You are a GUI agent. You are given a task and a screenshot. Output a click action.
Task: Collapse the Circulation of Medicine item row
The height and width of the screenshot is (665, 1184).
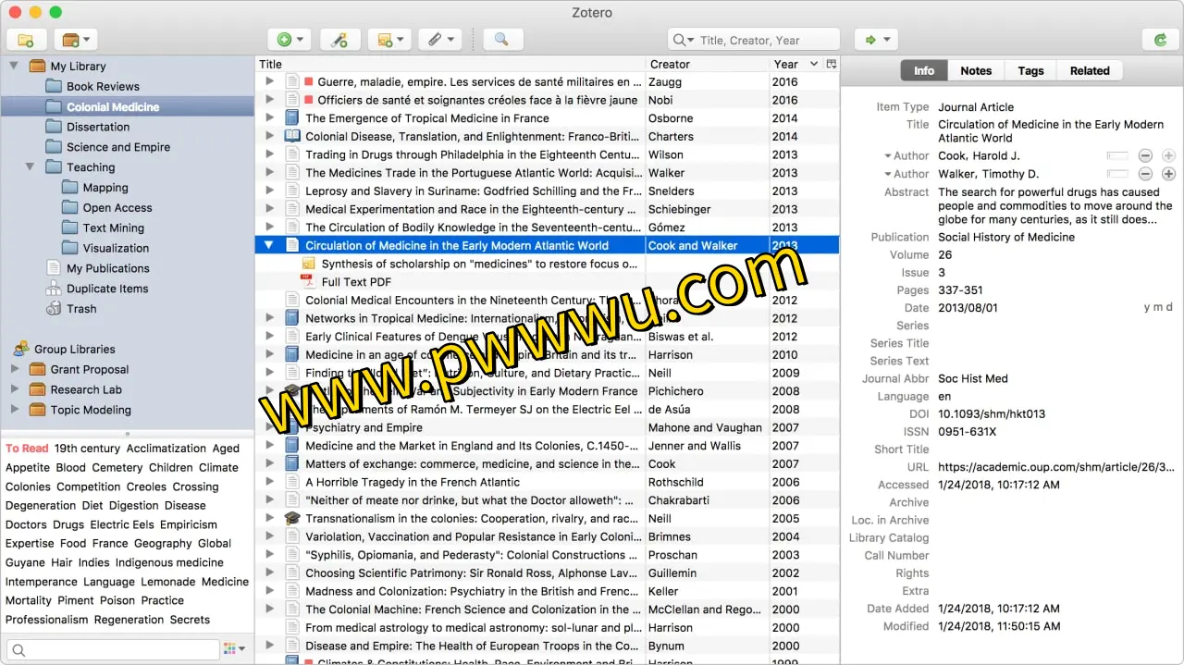(x=269, y=246)
